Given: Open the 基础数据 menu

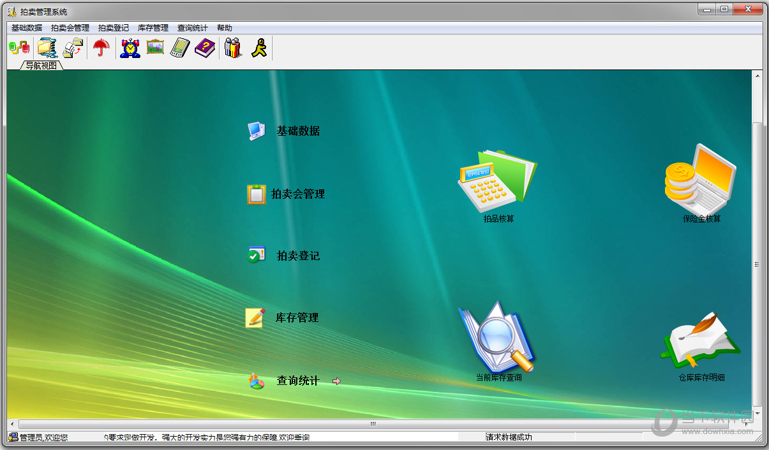Looking at the screenshot, I should 27,28.
